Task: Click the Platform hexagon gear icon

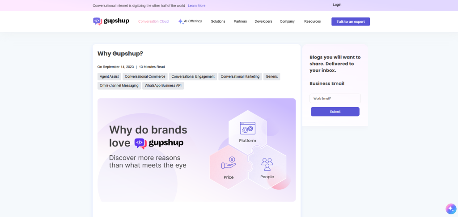Action: 247,129
